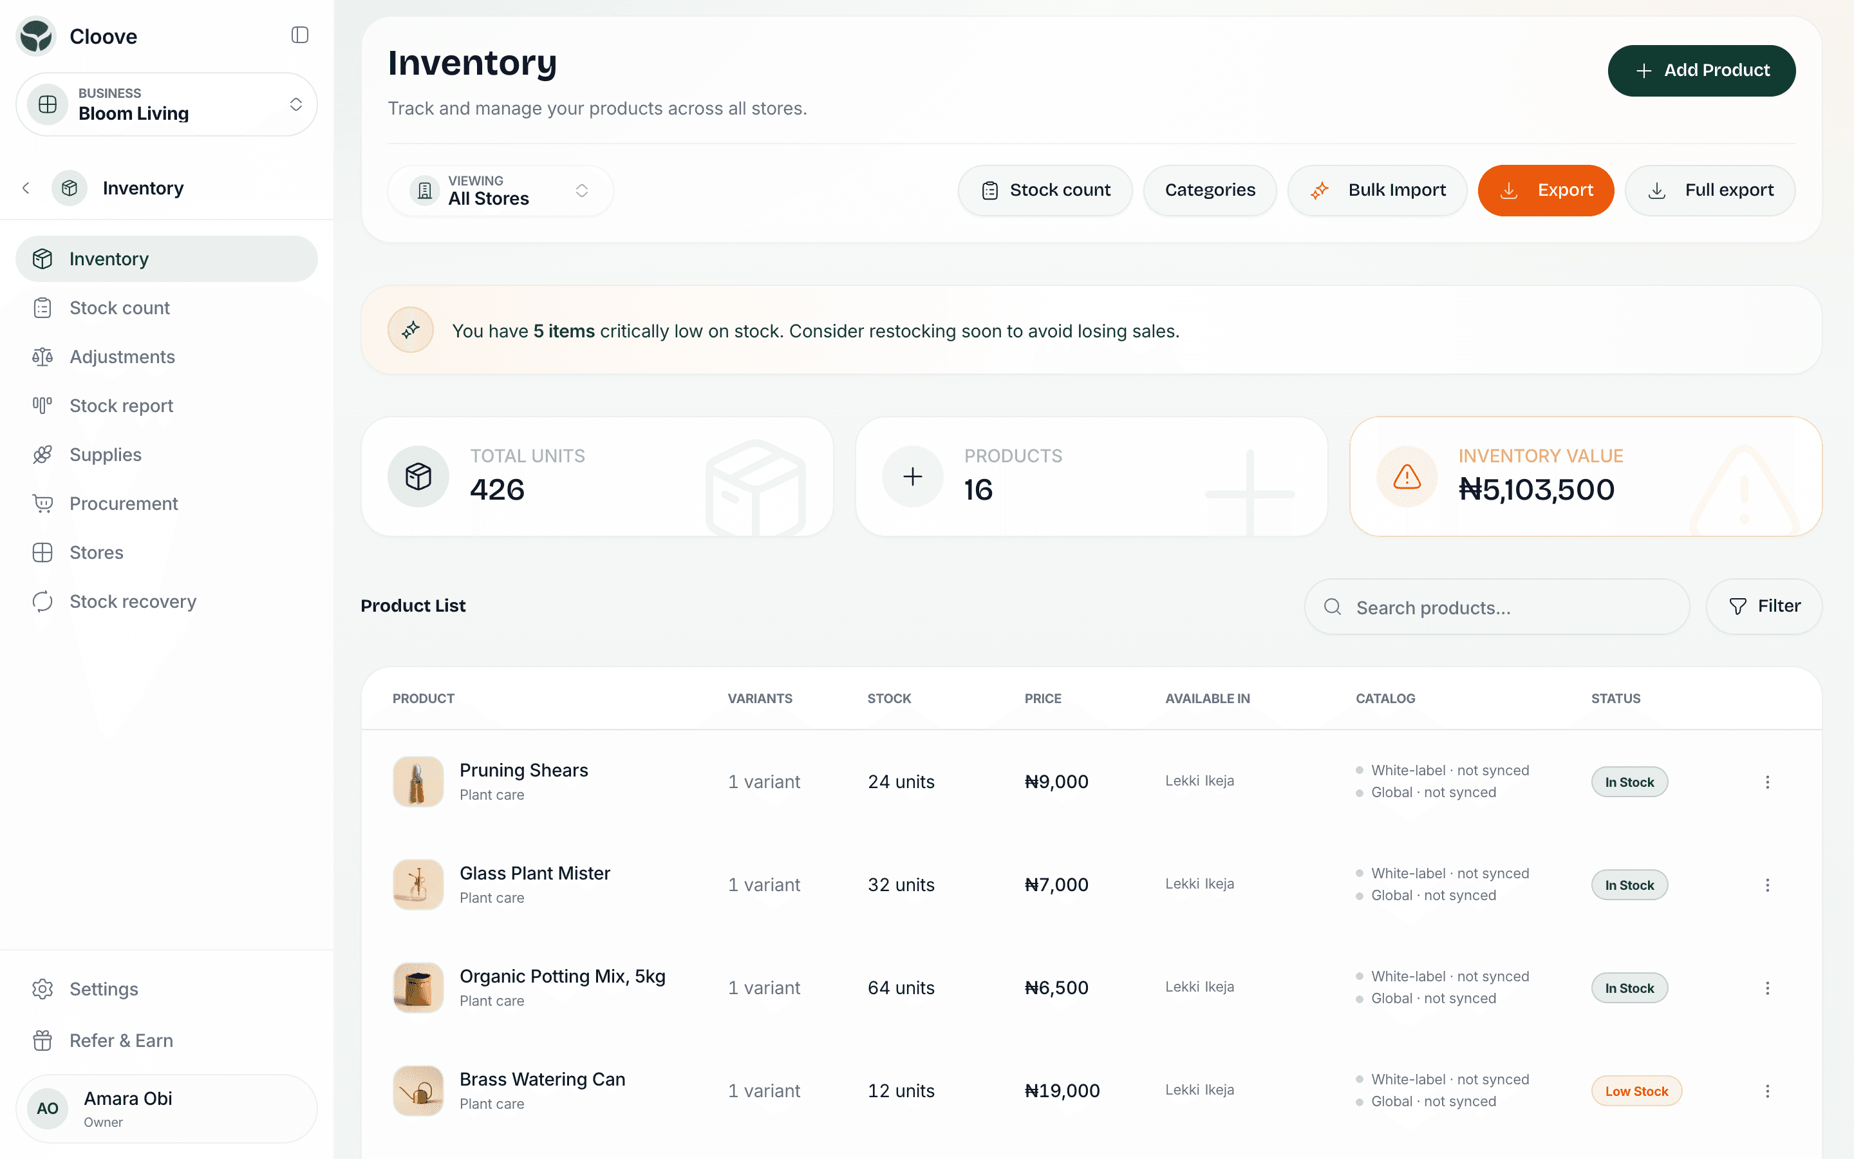
Task: Open more options for Glass Plant Mister
Action: [1768, 885]
